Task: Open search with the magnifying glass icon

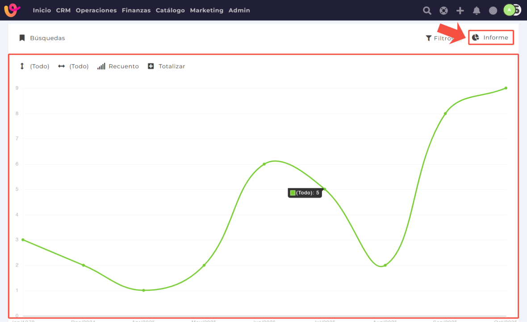Action: (x=427, y=10)
